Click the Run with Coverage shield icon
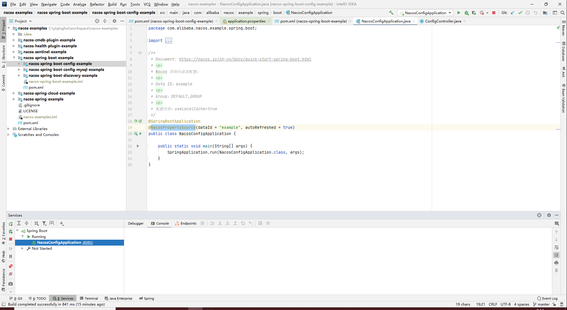The height and width of the screenshot is (310, 567). tap(474, 13)
